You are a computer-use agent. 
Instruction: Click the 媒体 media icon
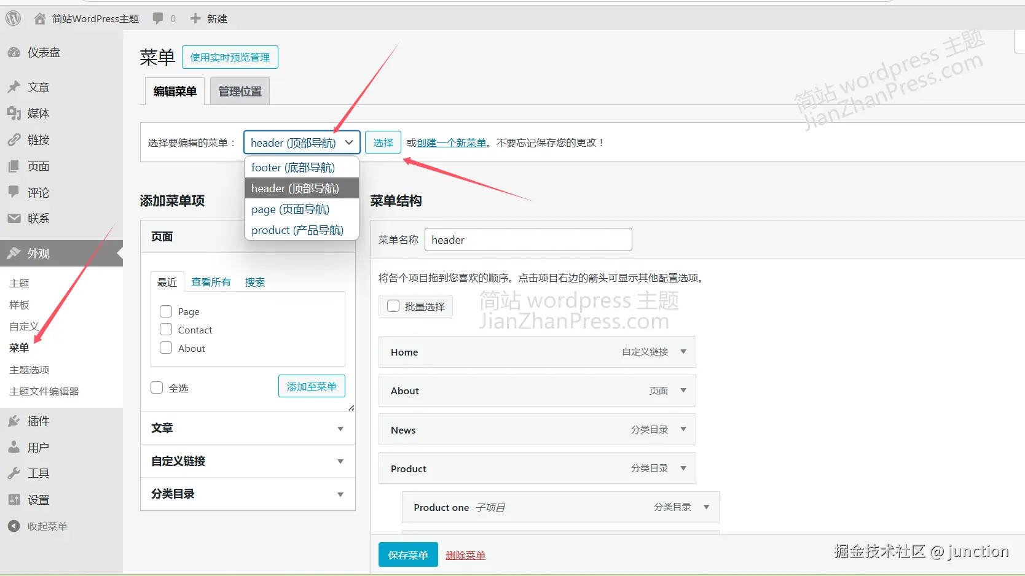[x=14, y=114]
